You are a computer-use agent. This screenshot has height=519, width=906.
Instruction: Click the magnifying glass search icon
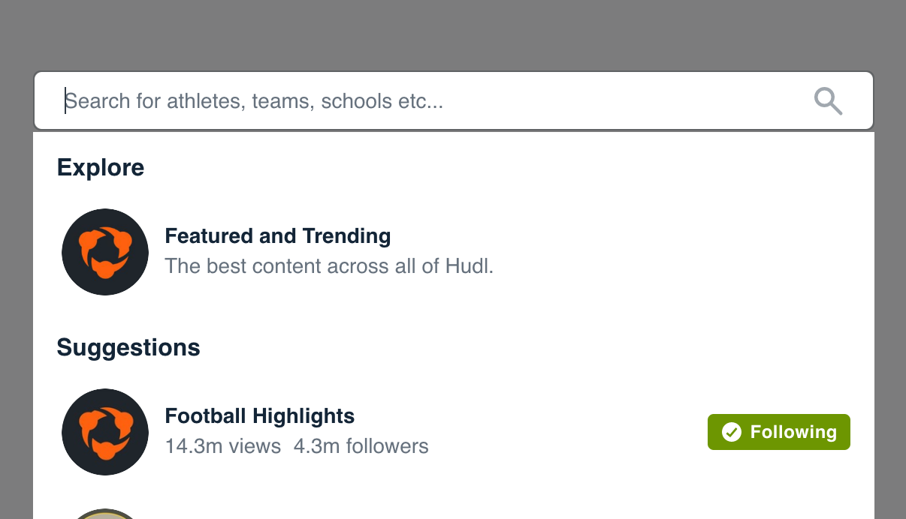click(x=828, y=101)
